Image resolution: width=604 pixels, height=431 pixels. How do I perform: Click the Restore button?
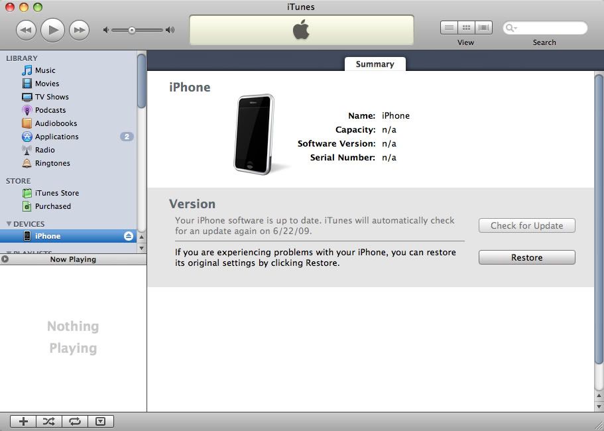tap(527, 257)
